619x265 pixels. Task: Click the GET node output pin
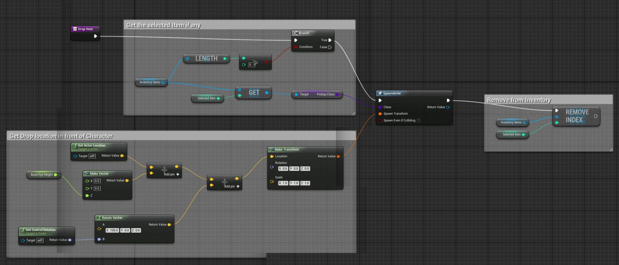[267, 93]
